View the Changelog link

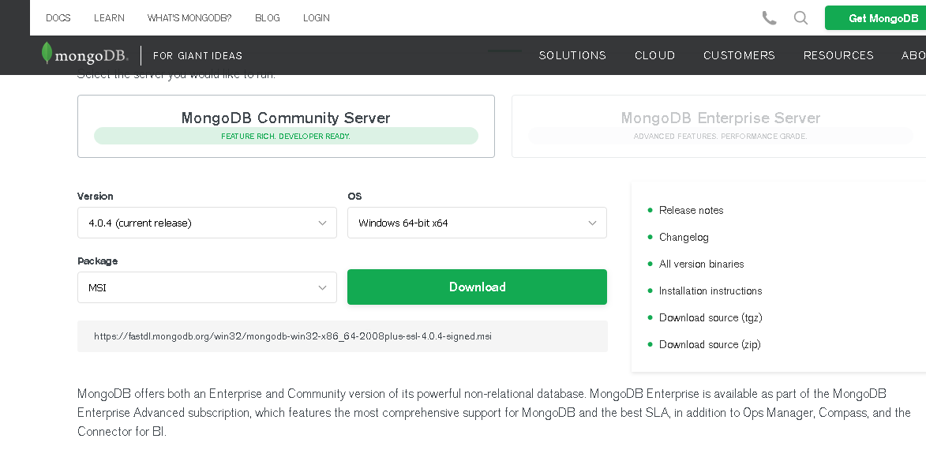pos(684,237)
